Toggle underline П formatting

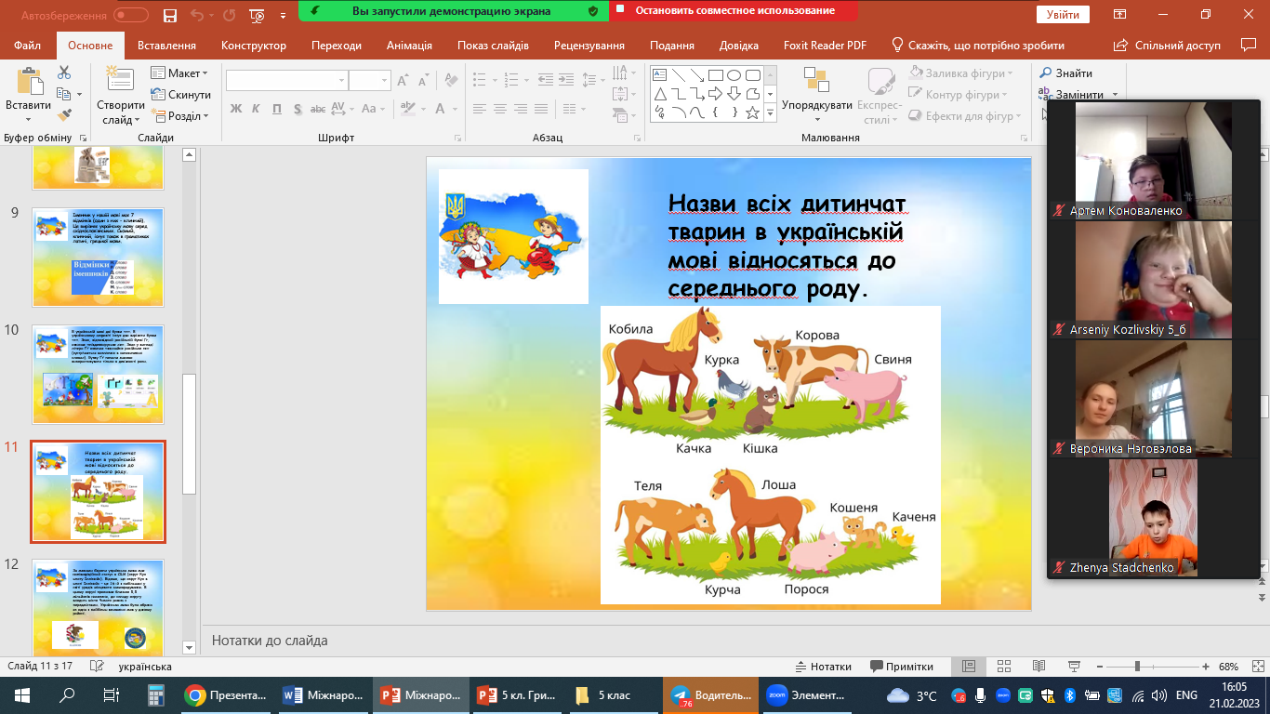point(277,109)
